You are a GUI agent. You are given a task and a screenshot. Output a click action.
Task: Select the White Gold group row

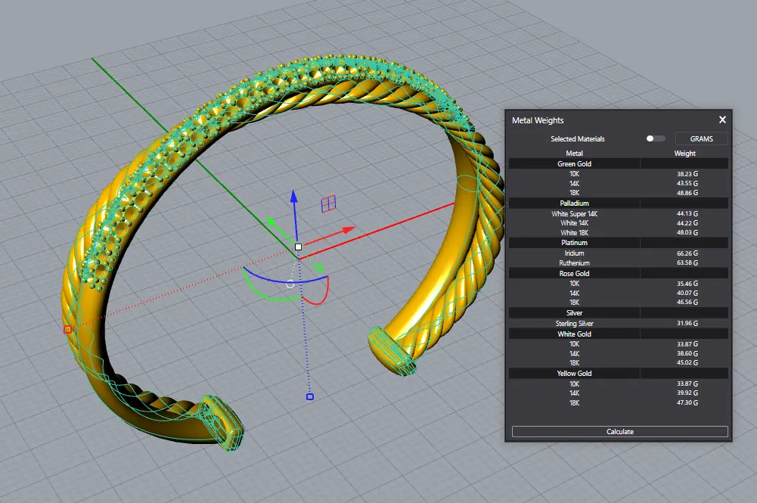pyautogui.click(x=619, y=334)
